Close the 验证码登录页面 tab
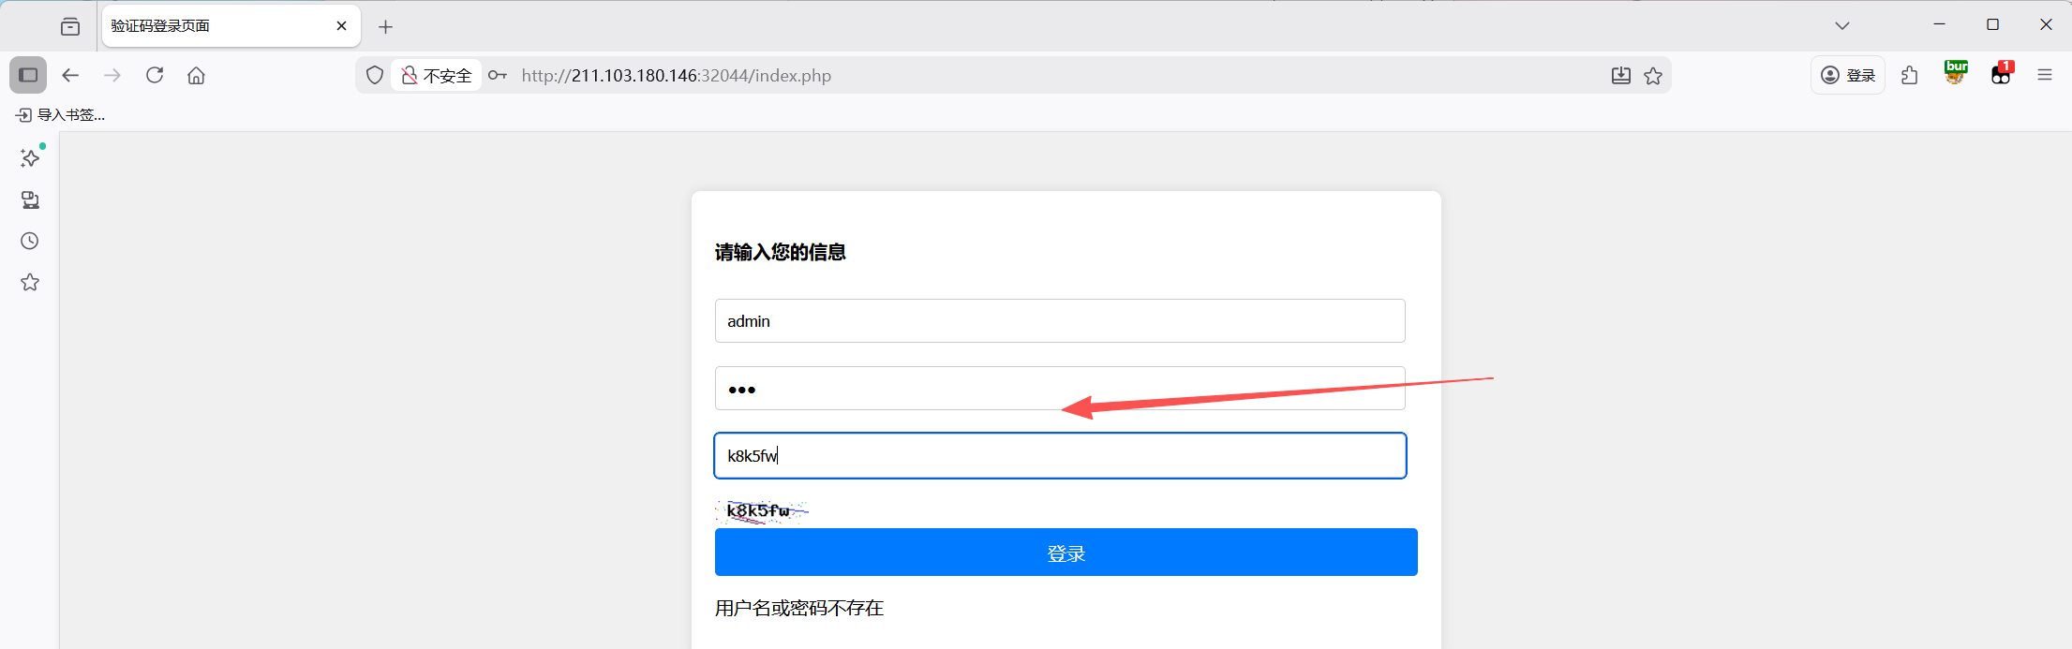Image resolution: width=2072 pixels, height=649 pixels. point(341,25)
